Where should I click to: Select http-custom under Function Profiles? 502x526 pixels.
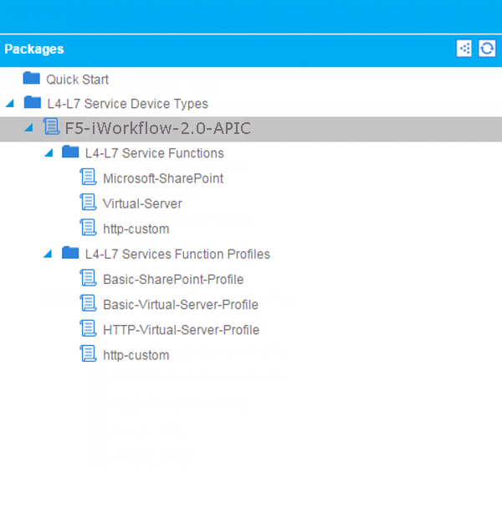coord(136,355)
